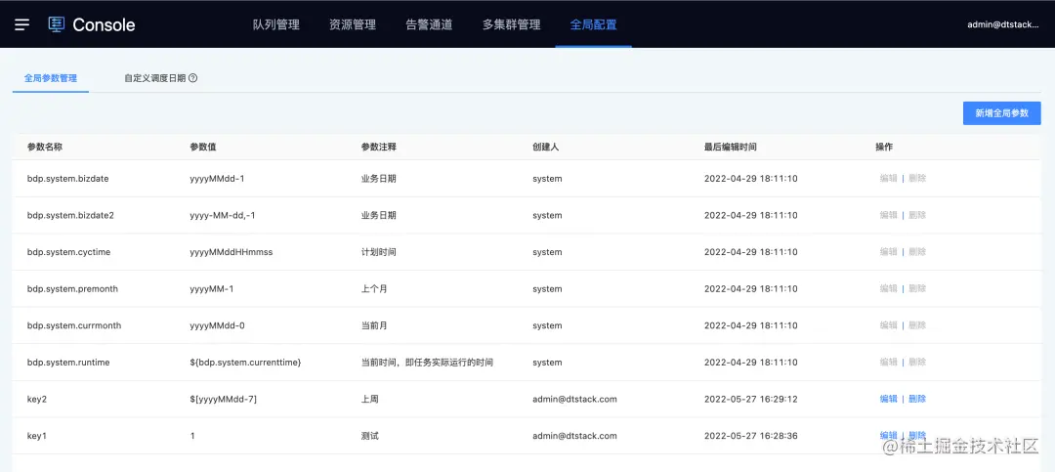This screenshot has height=472, width=1055.
Task: Select the bdp.system.cyctime parameter name
Action: tap(68, 252)
